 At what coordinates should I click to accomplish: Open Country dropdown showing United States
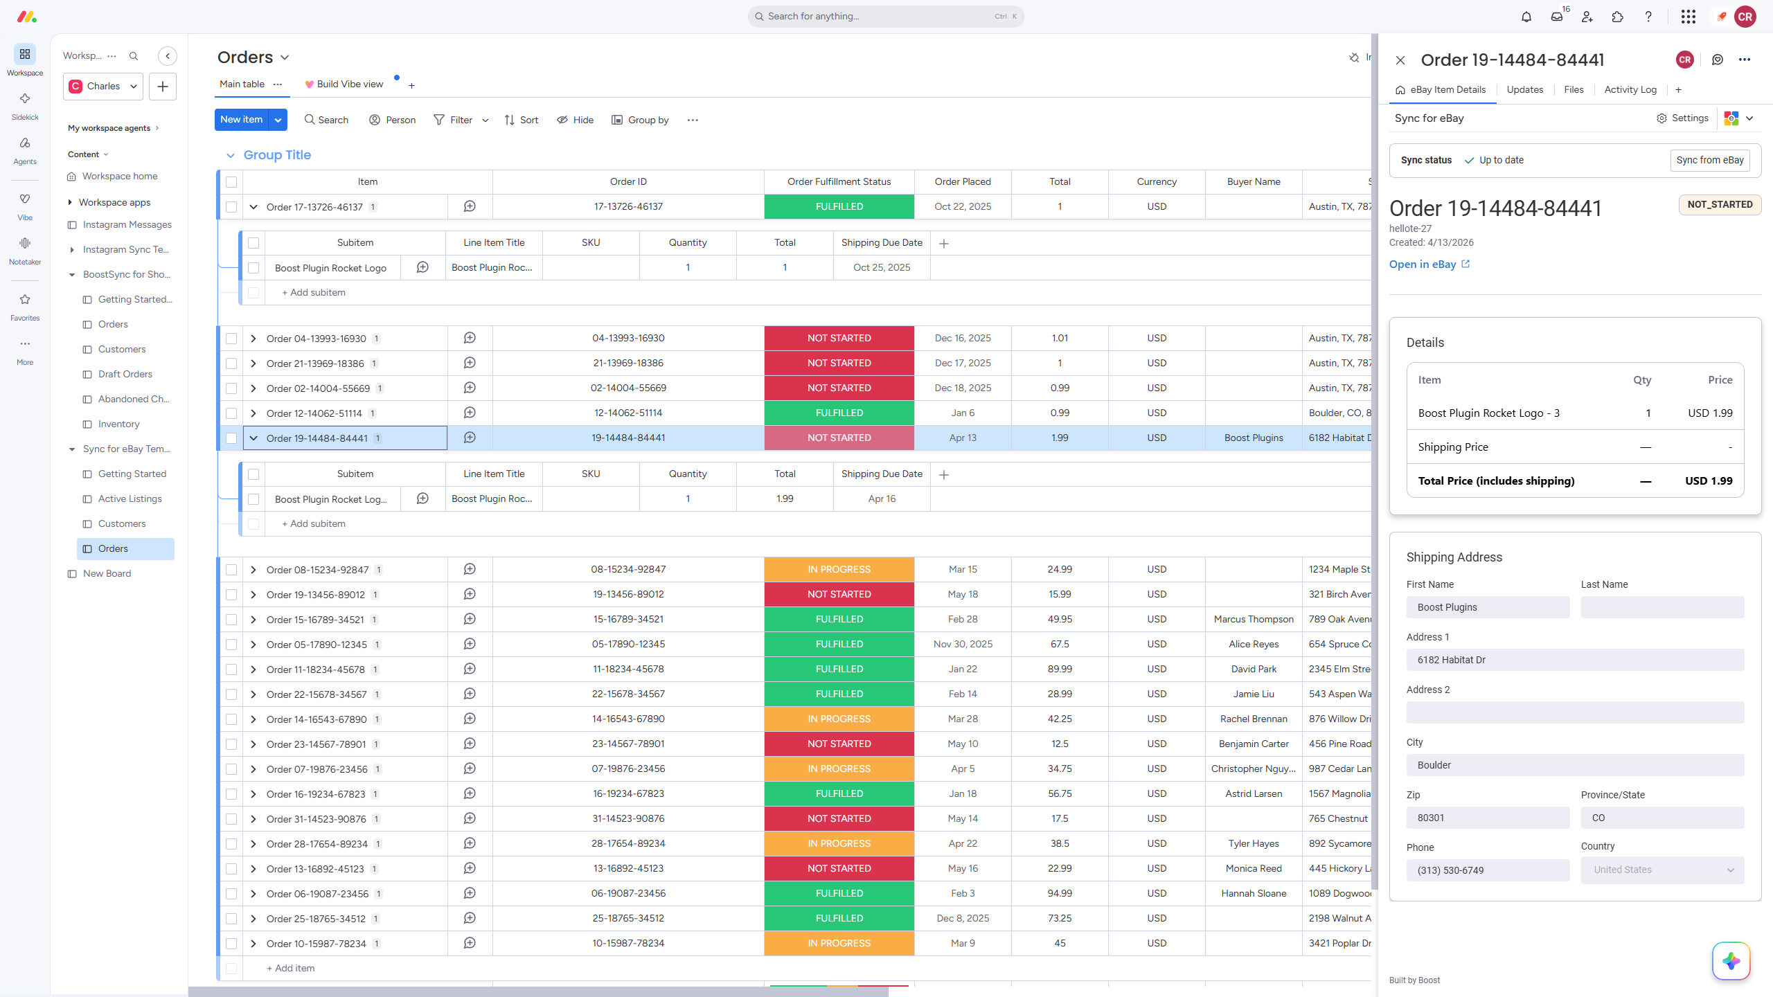[x=1662, y=870]
